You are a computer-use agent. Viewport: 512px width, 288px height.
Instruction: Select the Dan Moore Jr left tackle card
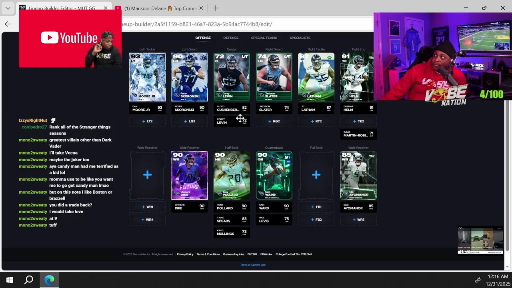click(147, 77)
